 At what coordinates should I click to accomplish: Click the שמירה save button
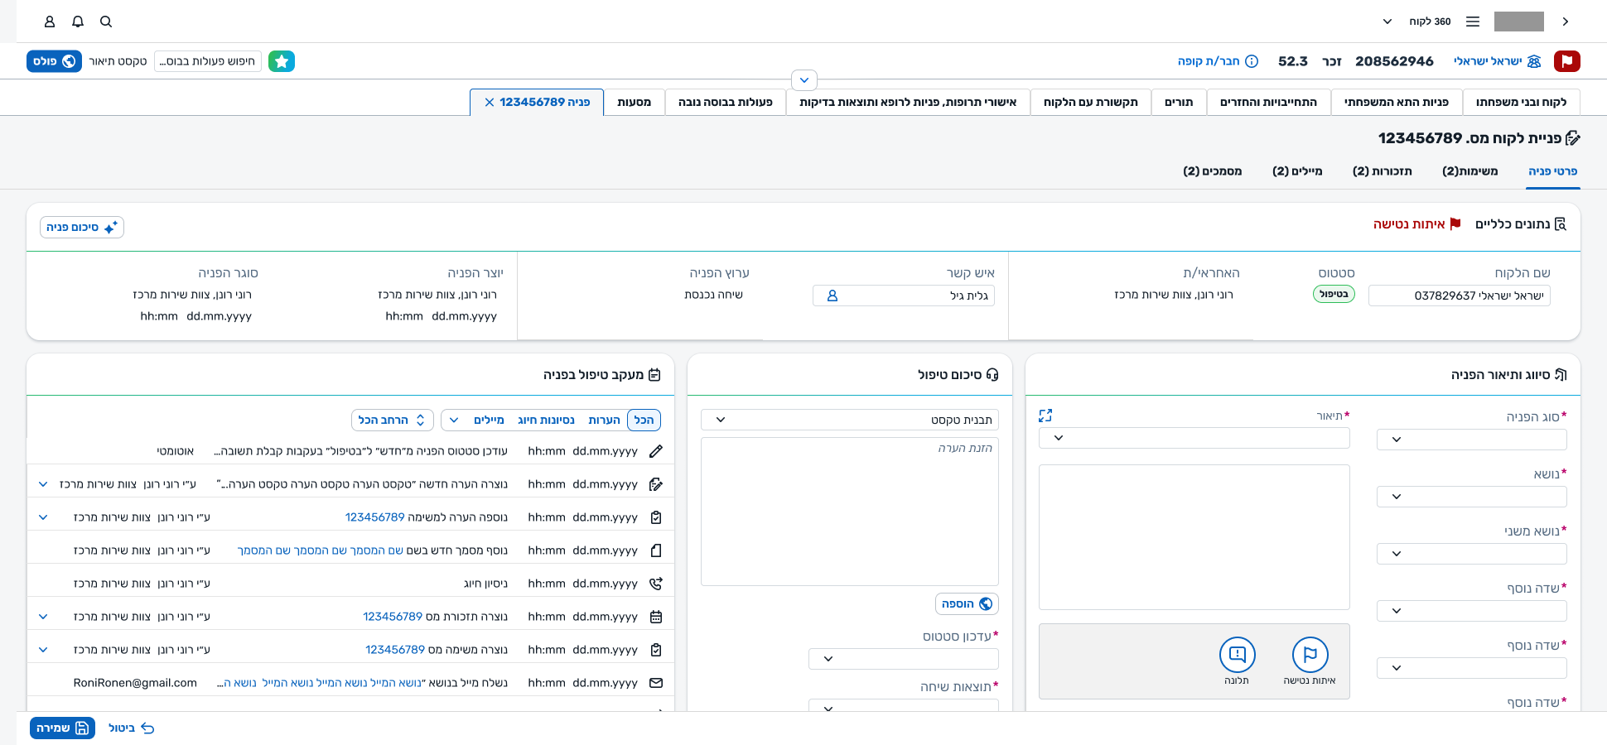tap(62, 728)
